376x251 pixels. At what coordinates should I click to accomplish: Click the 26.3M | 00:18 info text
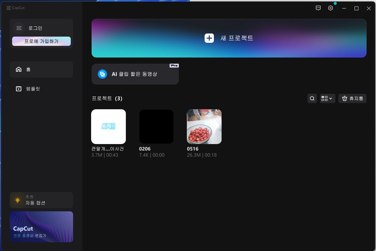(202, 155)
